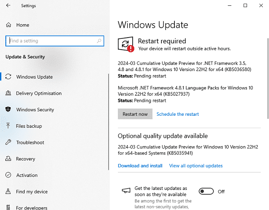Minimize the Settings window

230,5
